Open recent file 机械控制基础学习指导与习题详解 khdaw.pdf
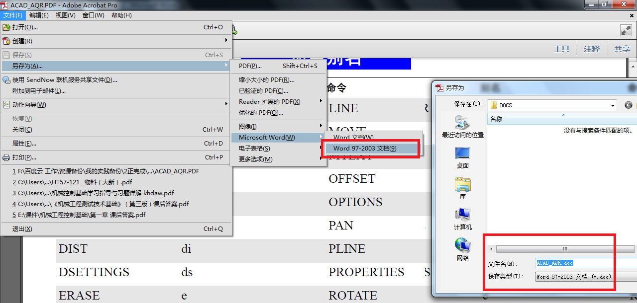Screen dimensions: 637x303 [116, 193]
